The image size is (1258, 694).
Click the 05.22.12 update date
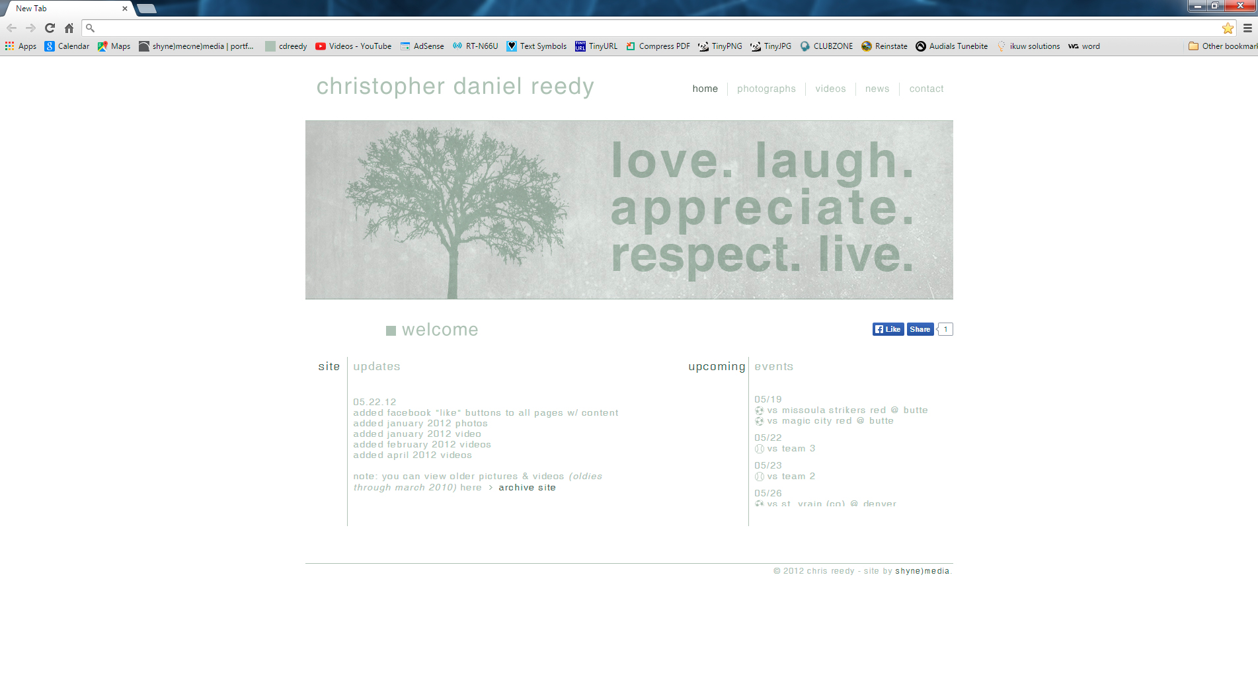(x=375, y=402)
